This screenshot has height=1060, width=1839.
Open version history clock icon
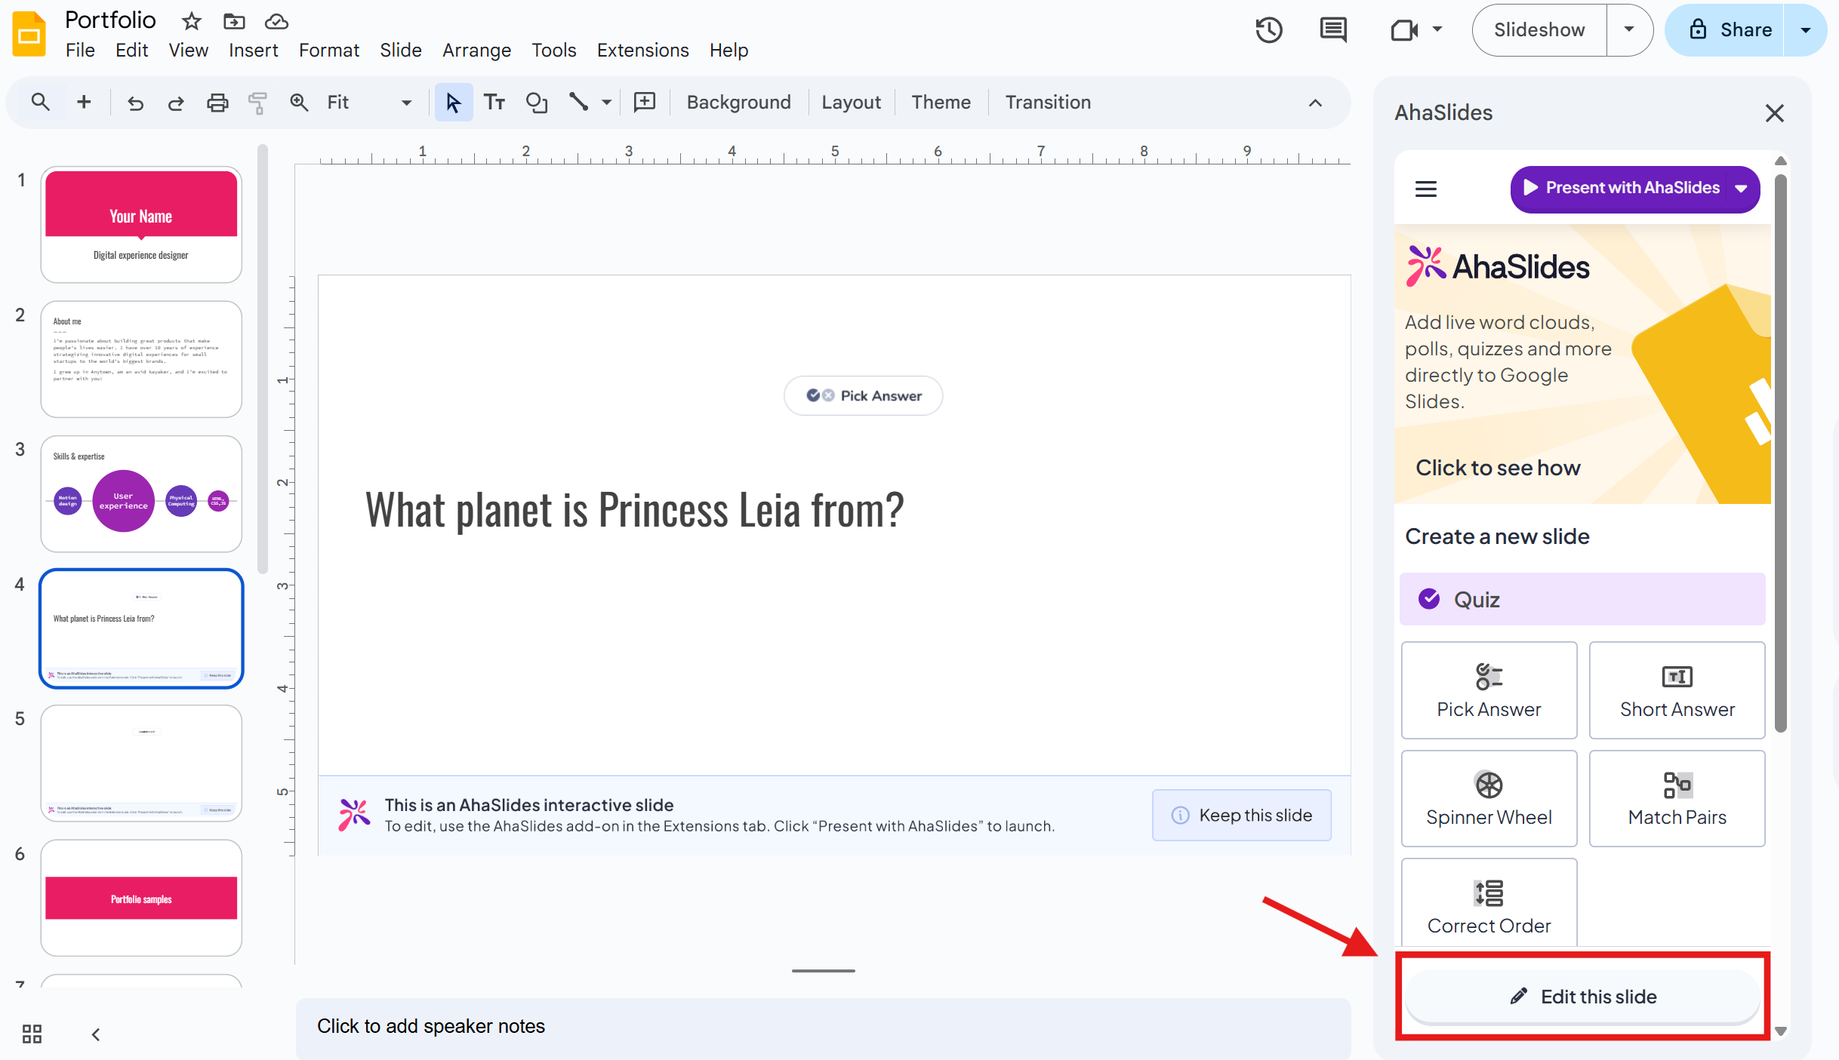(1269, 30)
